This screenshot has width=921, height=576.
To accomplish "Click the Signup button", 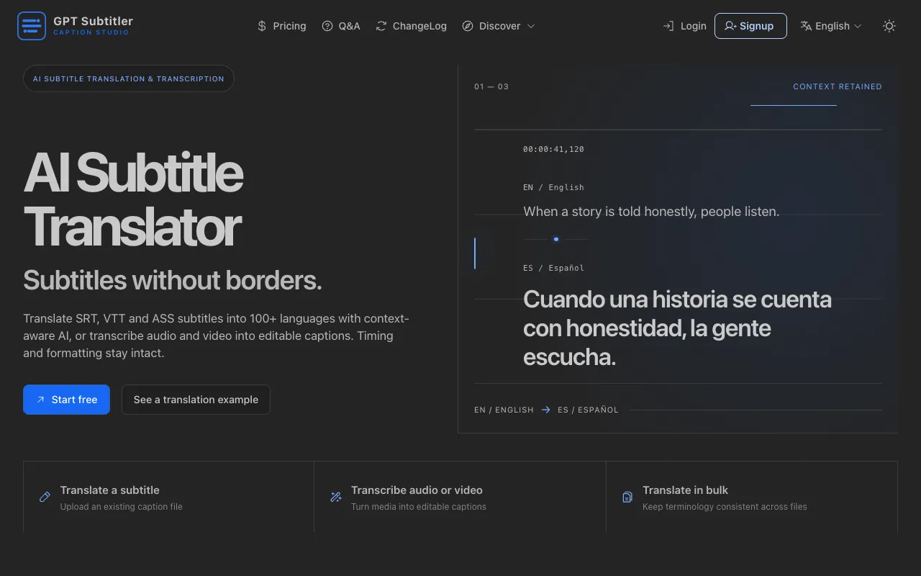I will [x=750, y=26].
